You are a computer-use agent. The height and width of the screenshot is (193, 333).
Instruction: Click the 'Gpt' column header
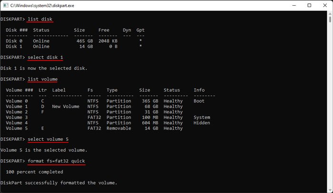coord(140,30)
